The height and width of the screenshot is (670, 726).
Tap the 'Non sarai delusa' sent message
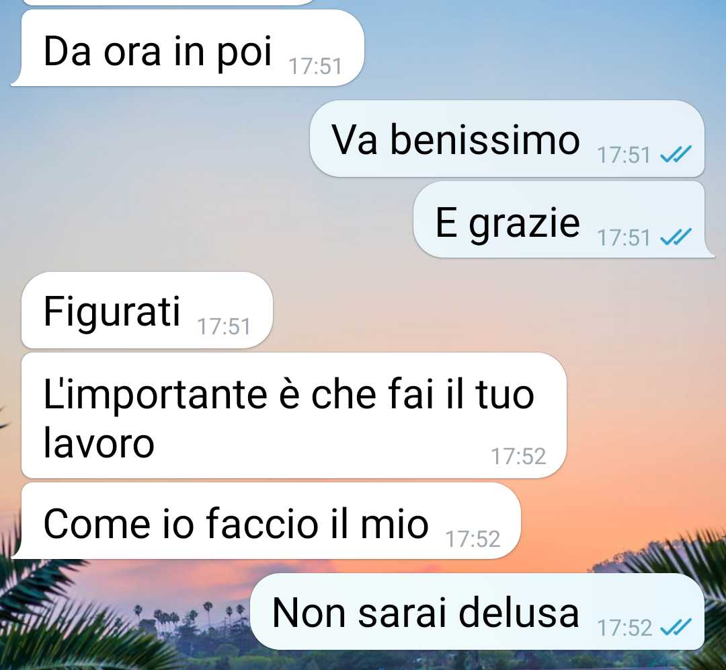pyautogui.click(x=477, y=611)
